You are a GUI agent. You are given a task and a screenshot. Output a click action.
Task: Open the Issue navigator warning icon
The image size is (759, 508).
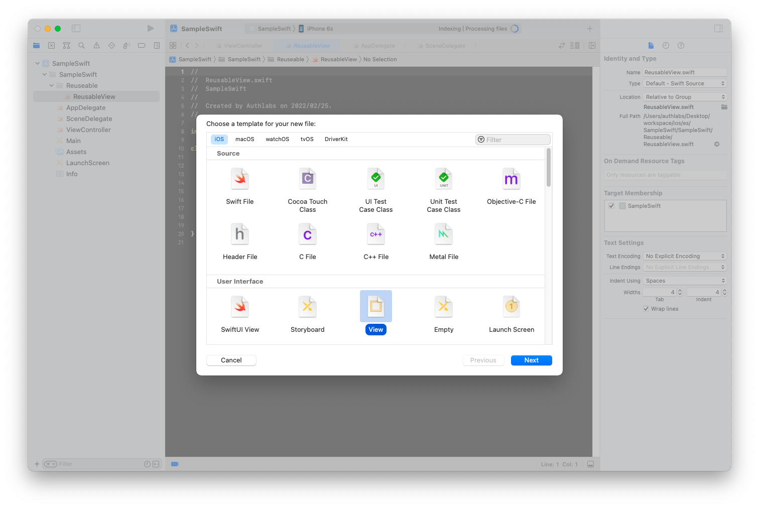point(96,46)
